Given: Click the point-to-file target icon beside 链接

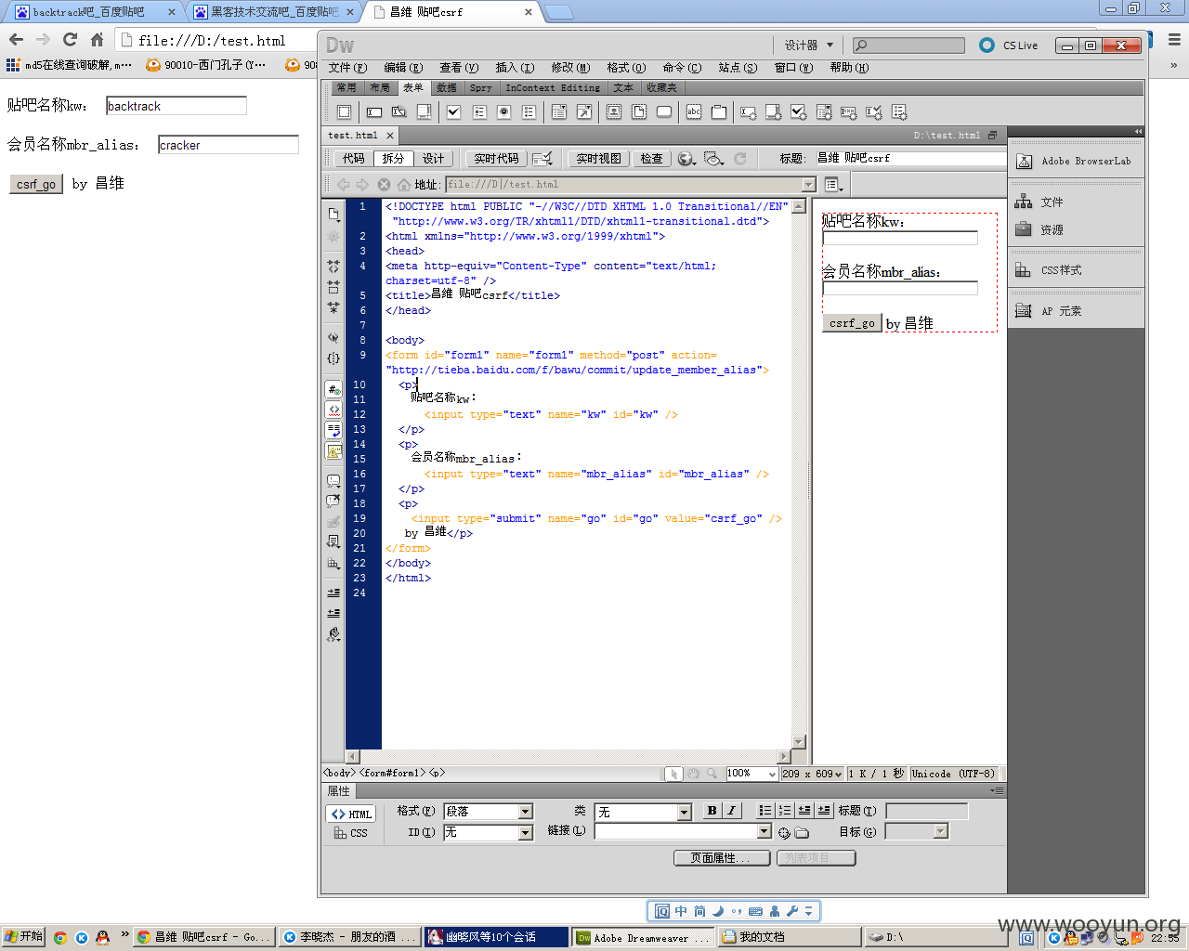Looking at the screenshot, I should (784, 832).
